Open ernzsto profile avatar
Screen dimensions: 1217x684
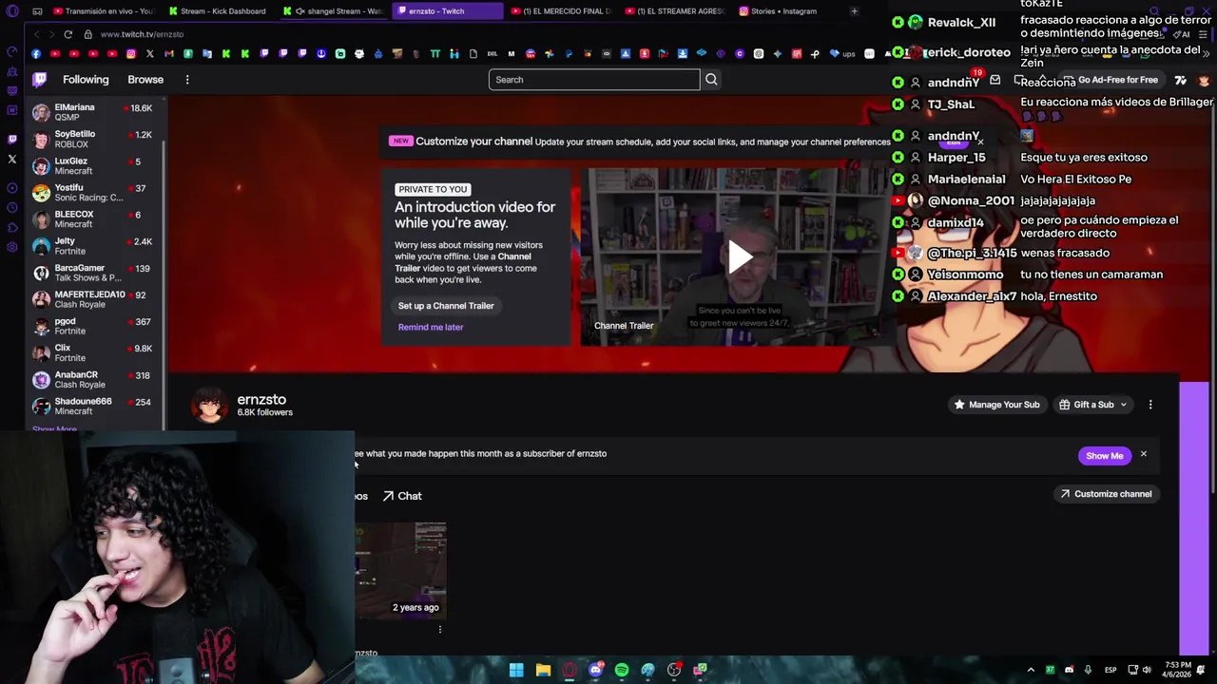(210, 406)
